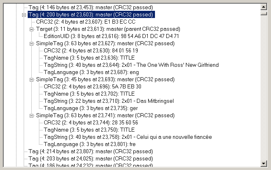Select the TagLanguage fre entry
Image resolution: width=271 pixels, height=170 pixels.
(x=90, y=144)
